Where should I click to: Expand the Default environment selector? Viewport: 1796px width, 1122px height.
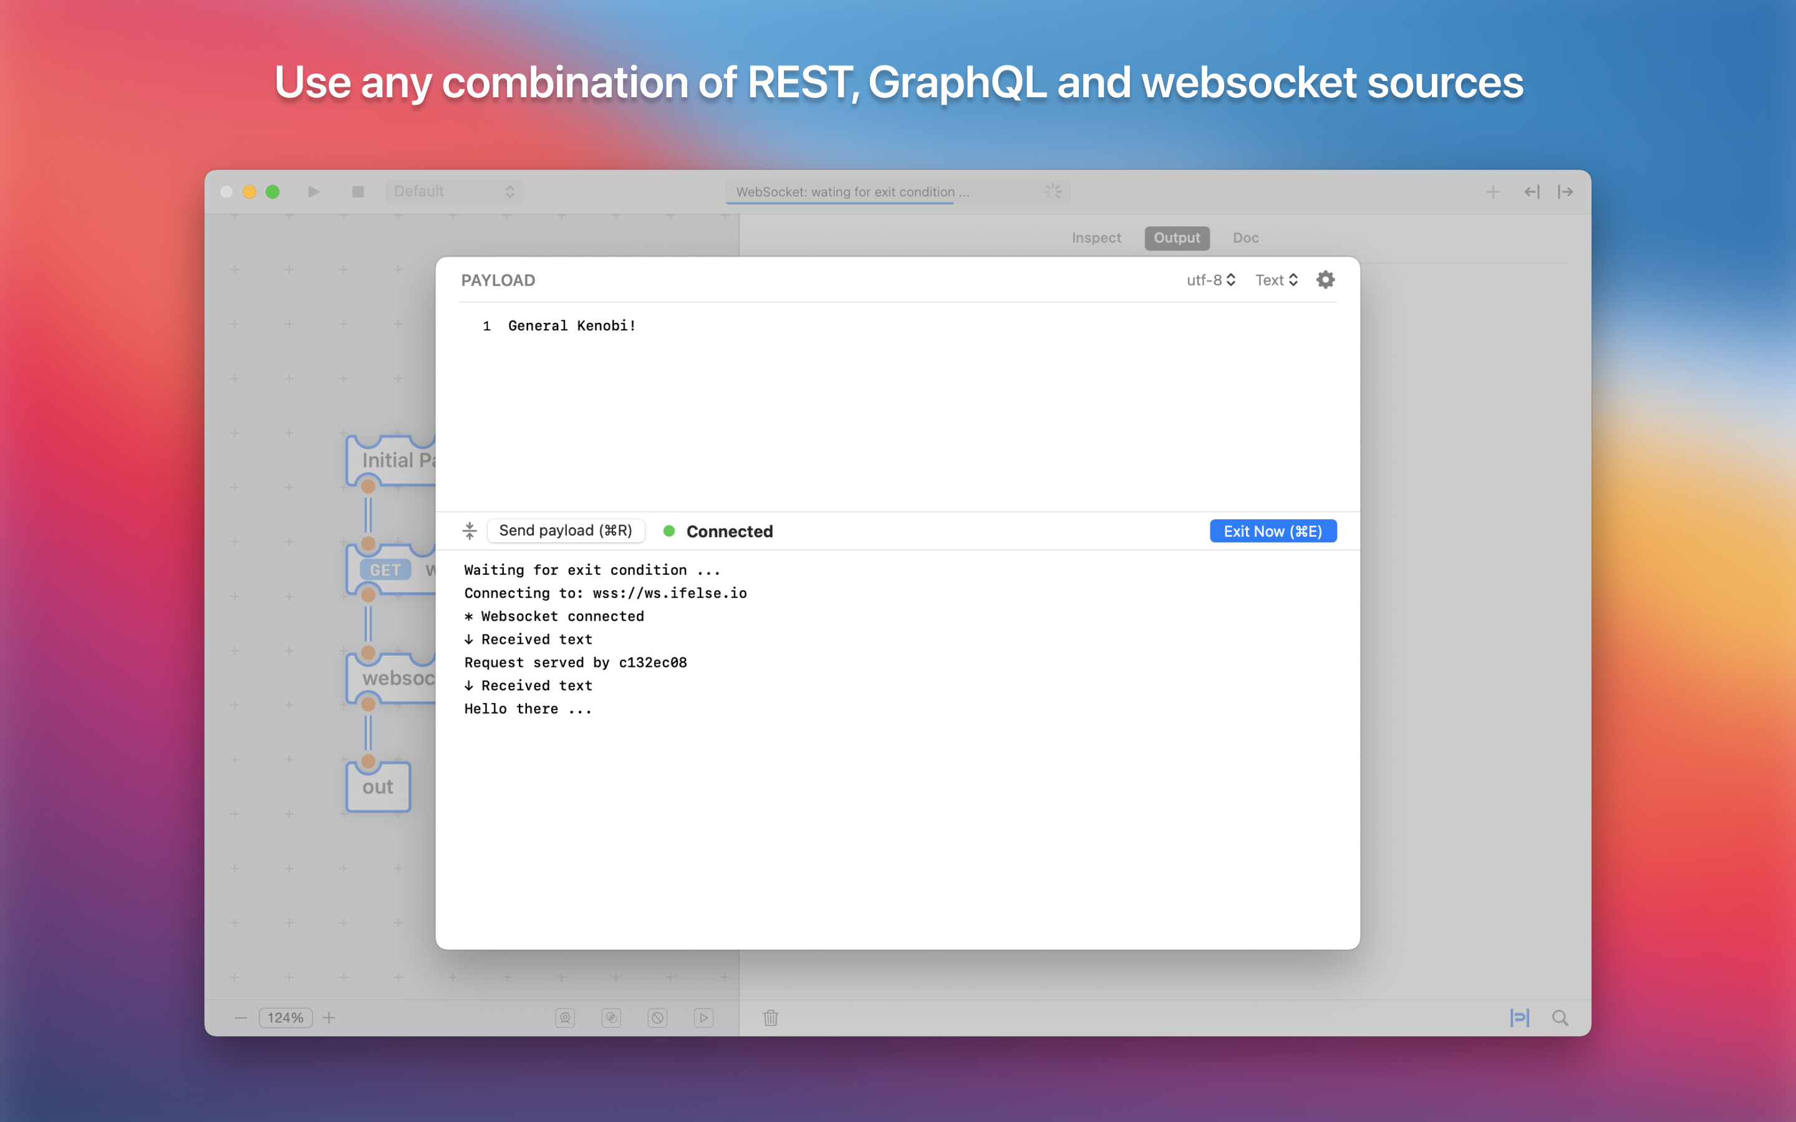pyautogui.click(x=453, y=191)
